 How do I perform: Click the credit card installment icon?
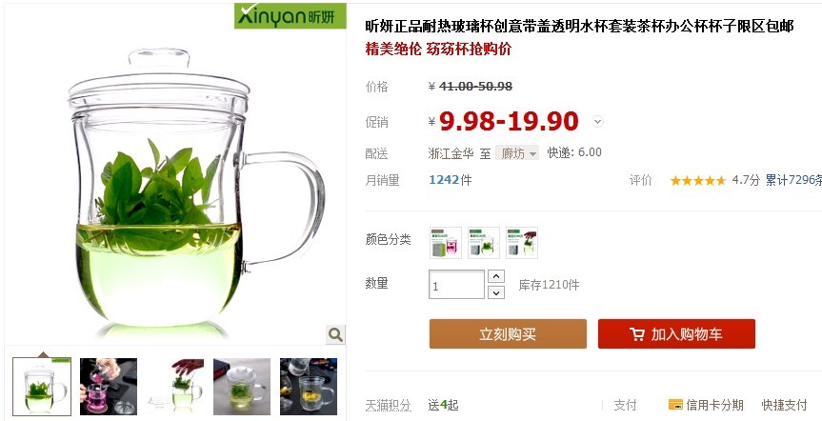675,404
